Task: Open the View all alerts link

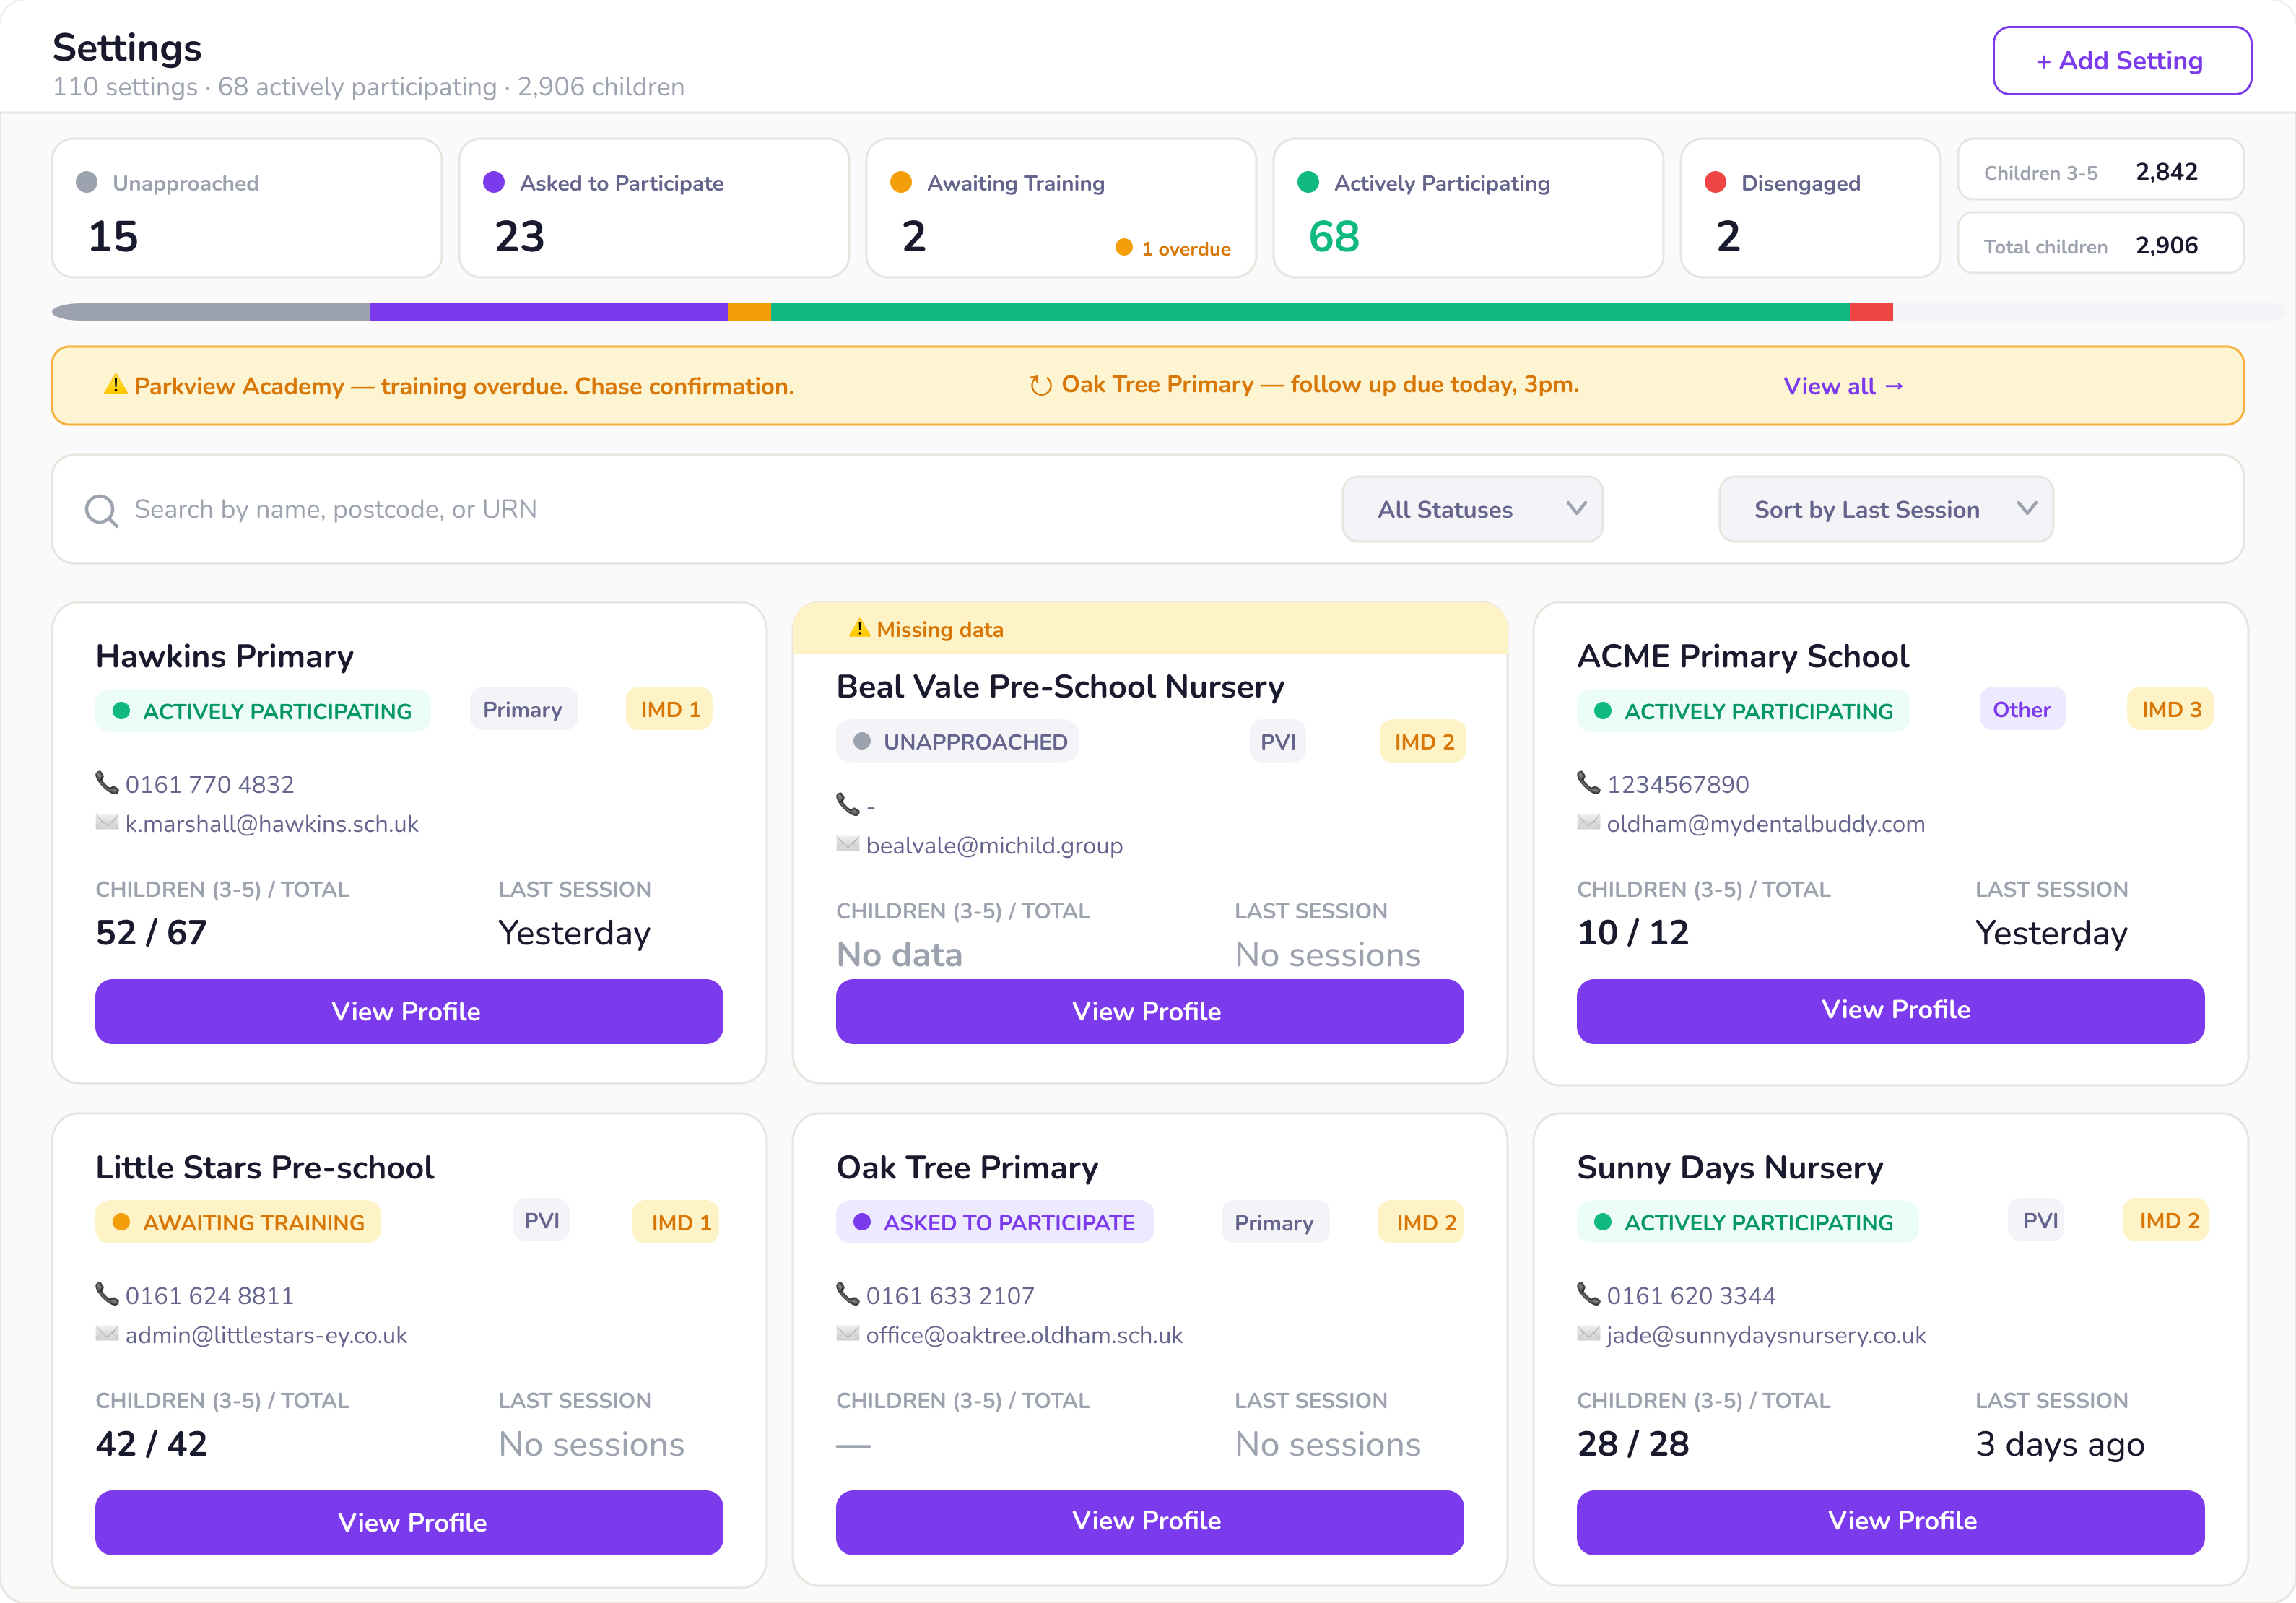Action: click(1843, 386)
